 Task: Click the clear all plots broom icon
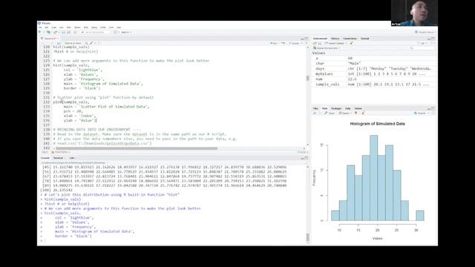coord(363,113)
